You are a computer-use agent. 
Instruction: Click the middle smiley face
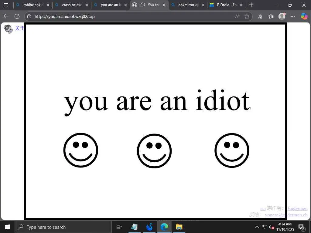pos(154,151)
